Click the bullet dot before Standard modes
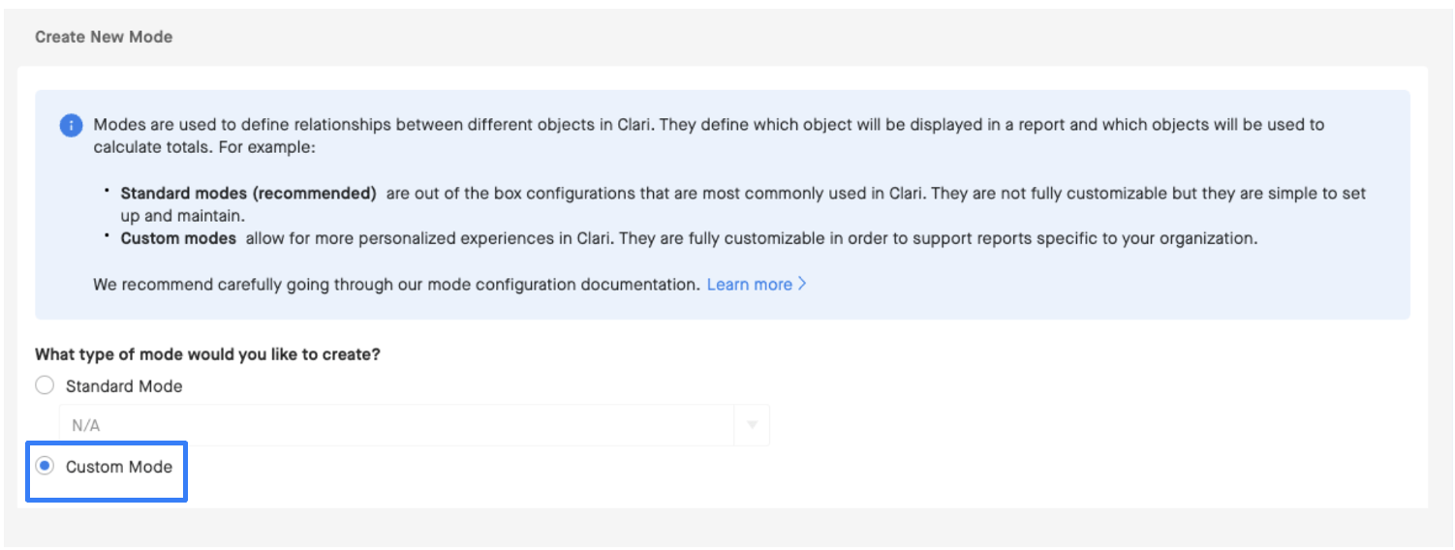Image resolution: width=1455 pixels, height=550 pixels. 107,191
